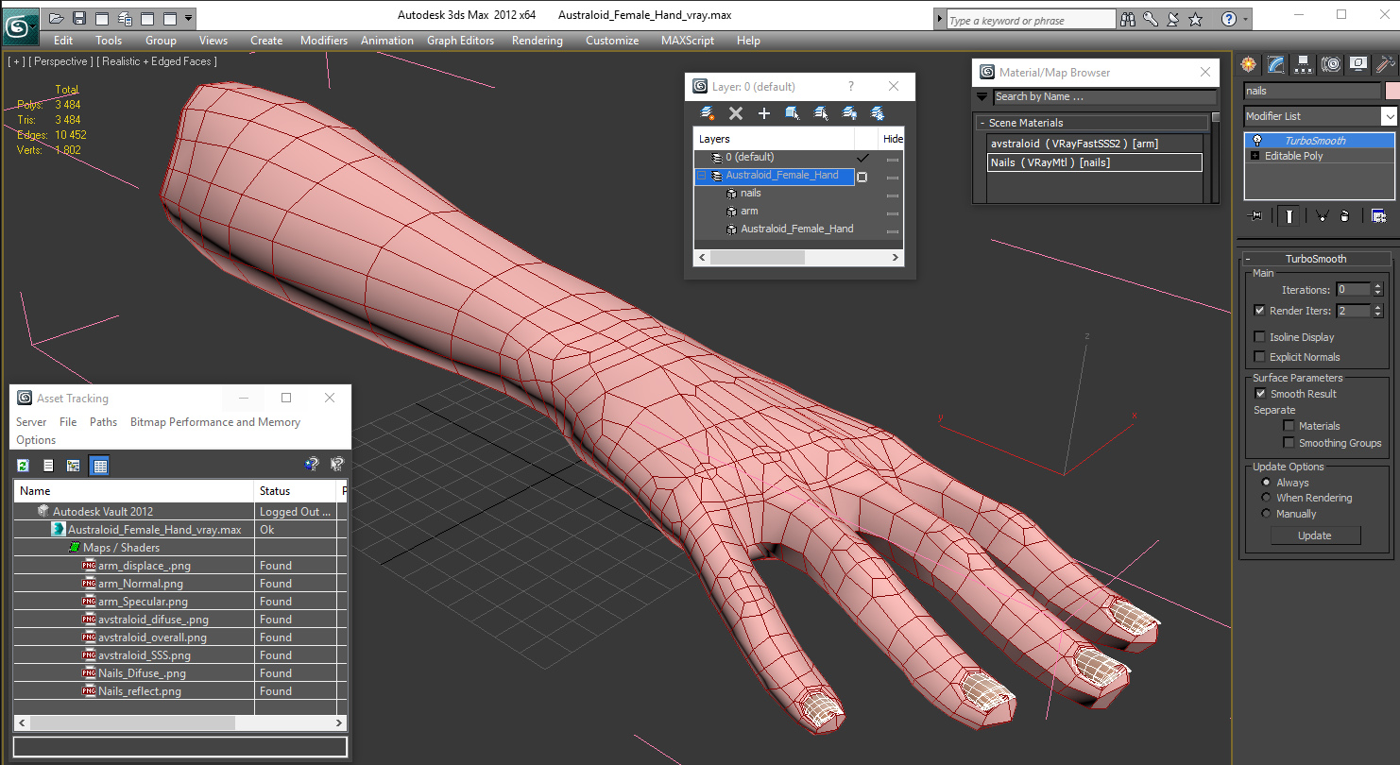Click the Save File floppy icon

click(79, 18)
